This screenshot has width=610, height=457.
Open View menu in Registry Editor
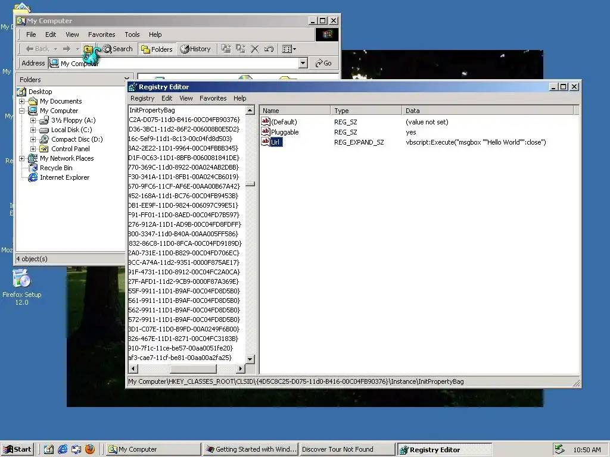[x=186, y=98]
